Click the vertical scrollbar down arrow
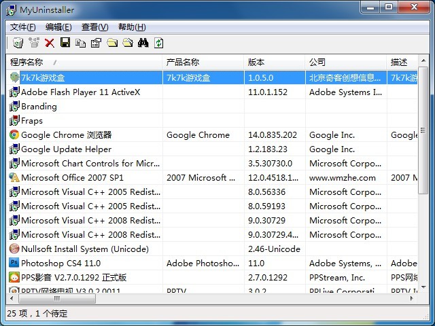The image size is (435, 326). 424,286
